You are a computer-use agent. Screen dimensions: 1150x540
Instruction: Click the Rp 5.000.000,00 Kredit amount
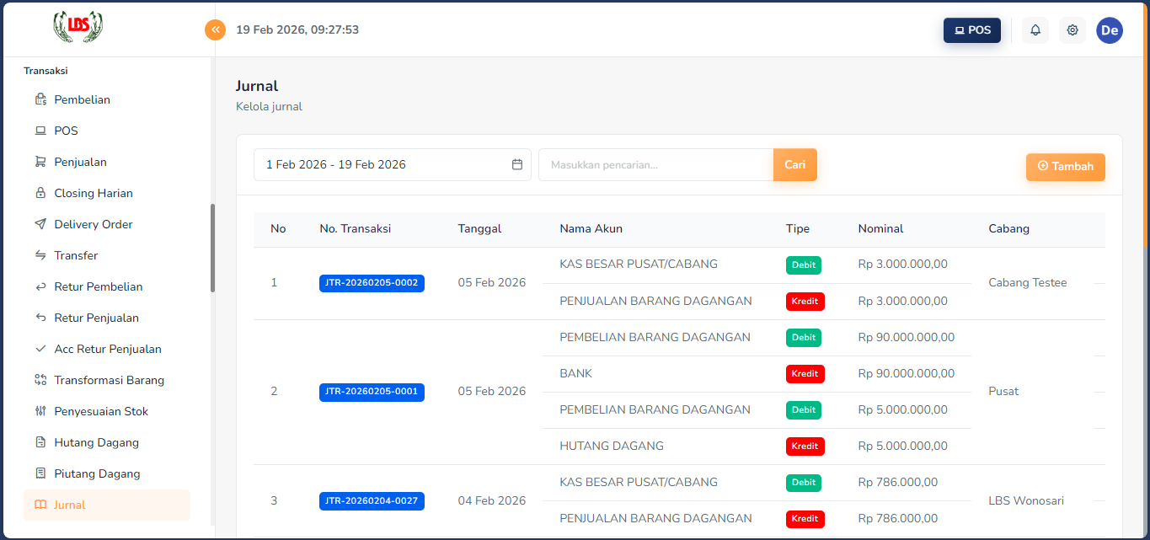coord(903,446)
